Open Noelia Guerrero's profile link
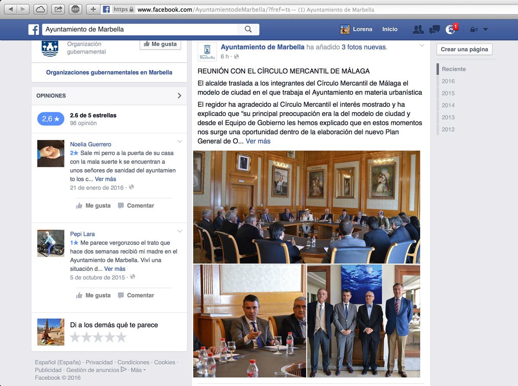Screen dimensions: 518x386 [x=91, y=144]
